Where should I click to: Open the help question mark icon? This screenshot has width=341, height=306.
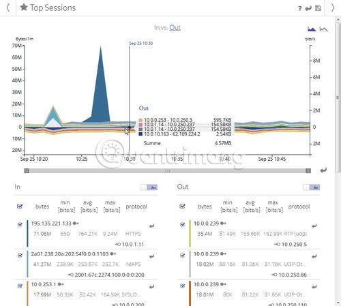[x=300, y=8]
